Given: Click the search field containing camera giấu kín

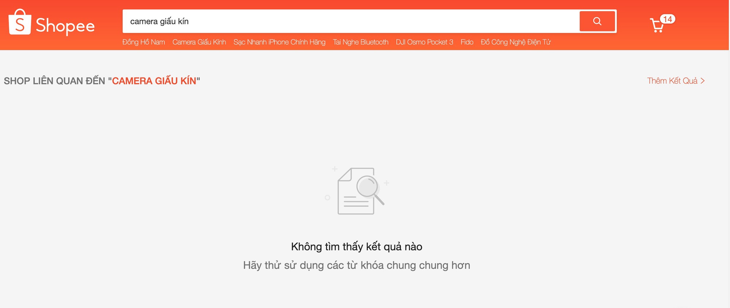Looking at the screenshot, I should coord(351,21).
